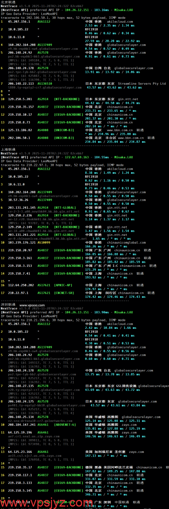Click the 深圳联通 section heading
This screenshot has height=509, width=169.
click(x=8, y=305)
